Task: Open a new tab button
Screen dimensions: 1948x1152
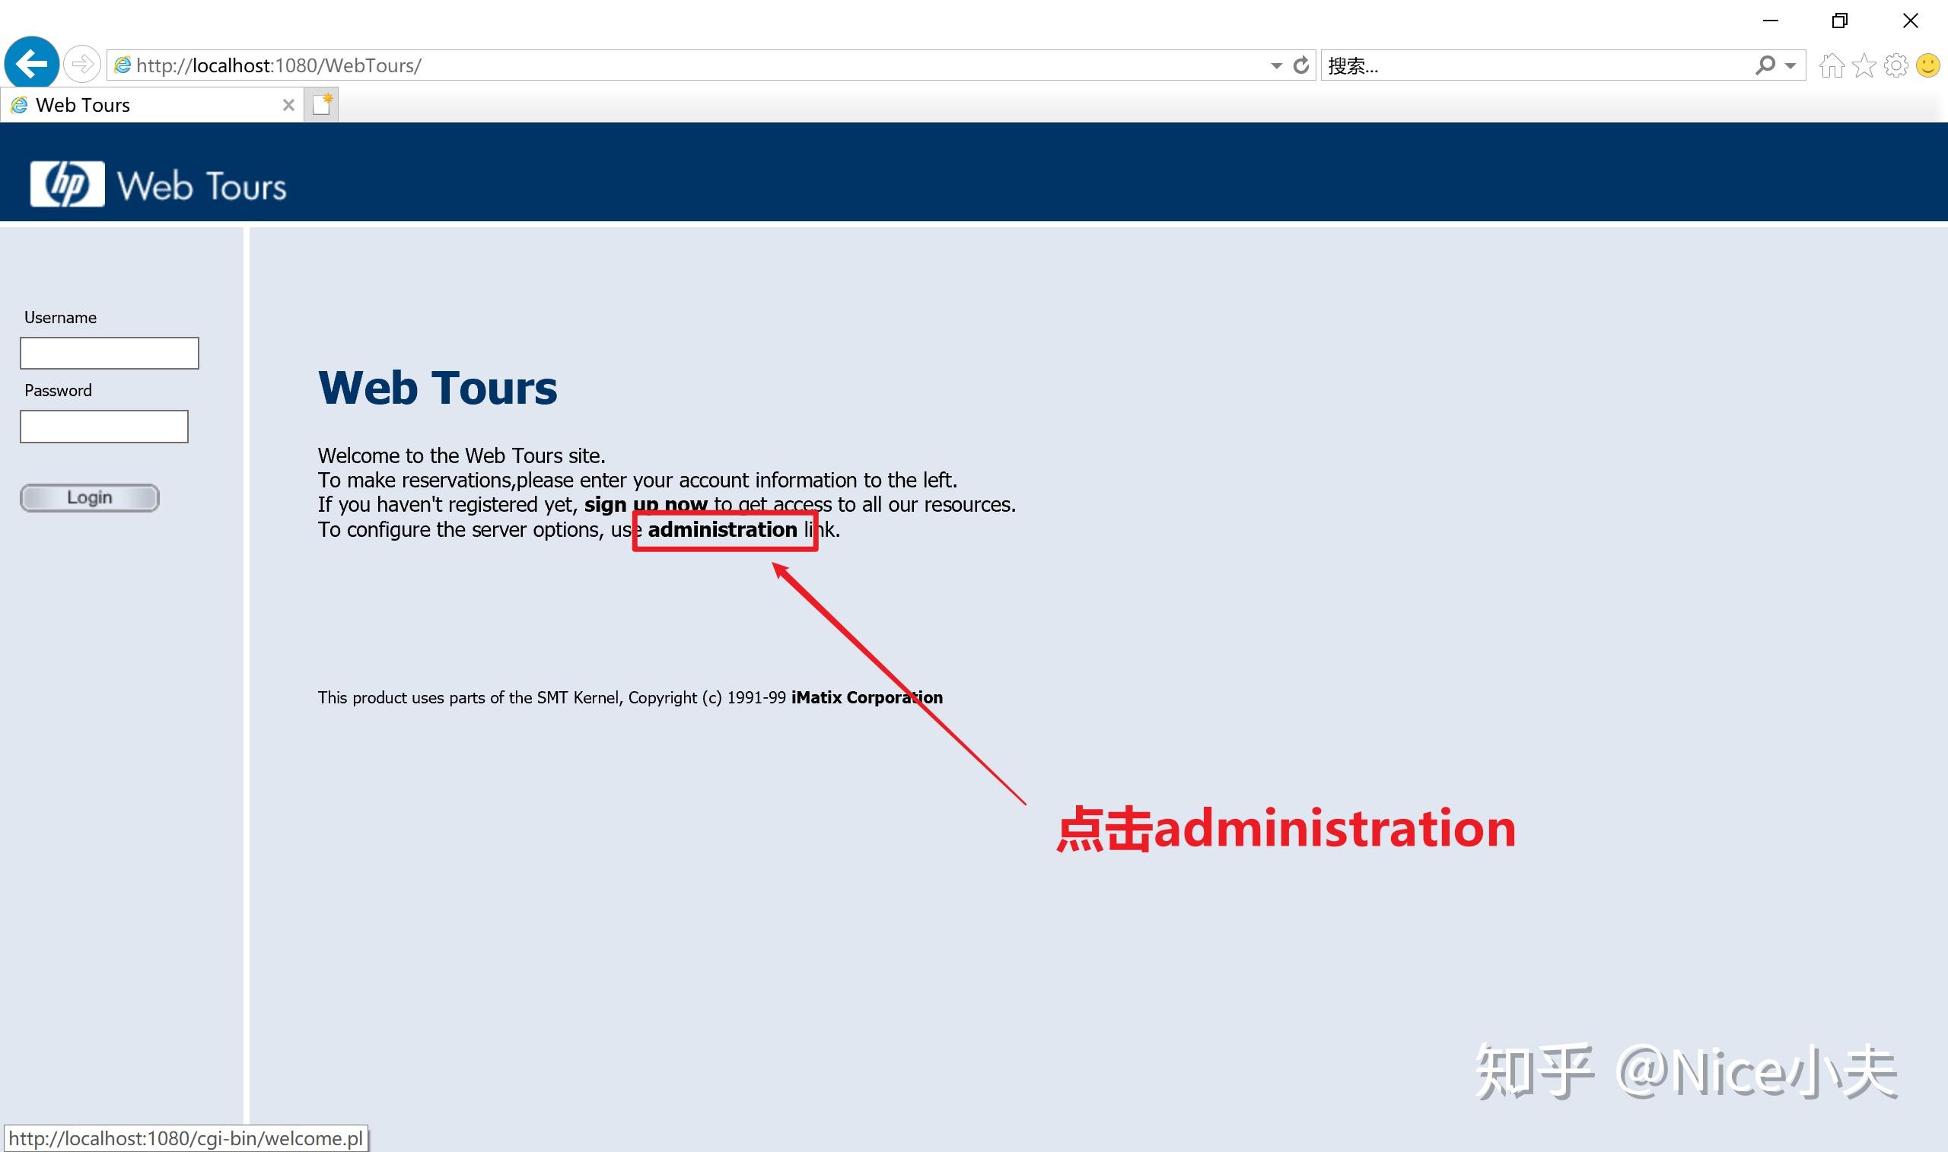Action: pyautogui.click(x=322, y=104)
